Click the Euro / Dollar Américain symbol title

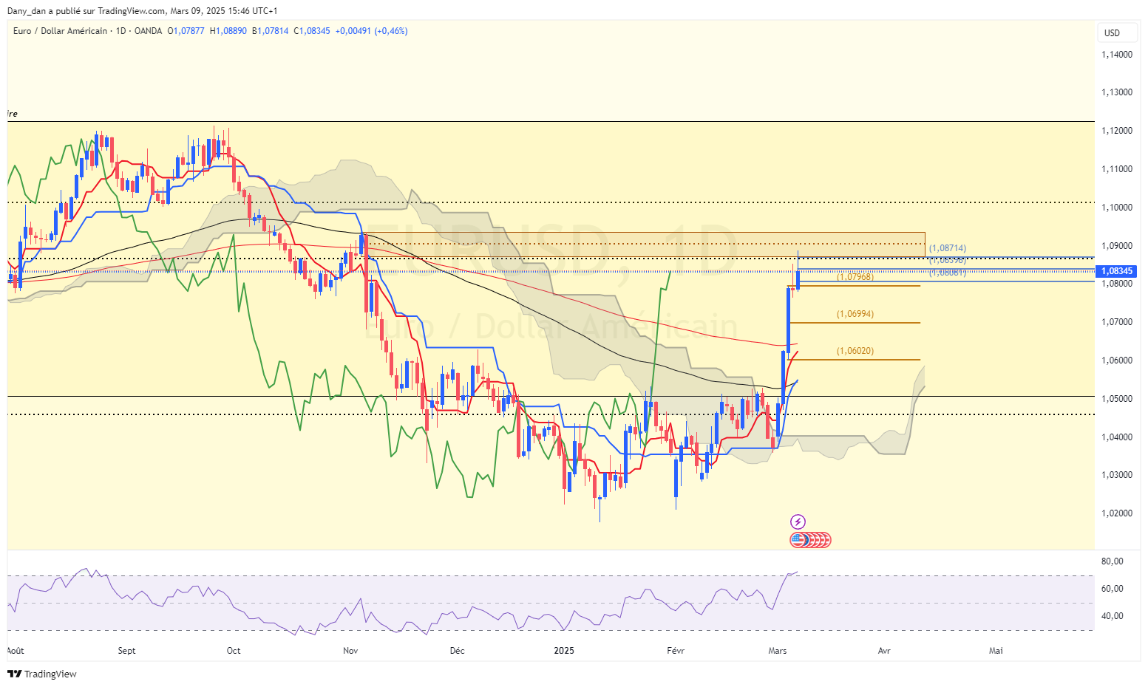60,31
